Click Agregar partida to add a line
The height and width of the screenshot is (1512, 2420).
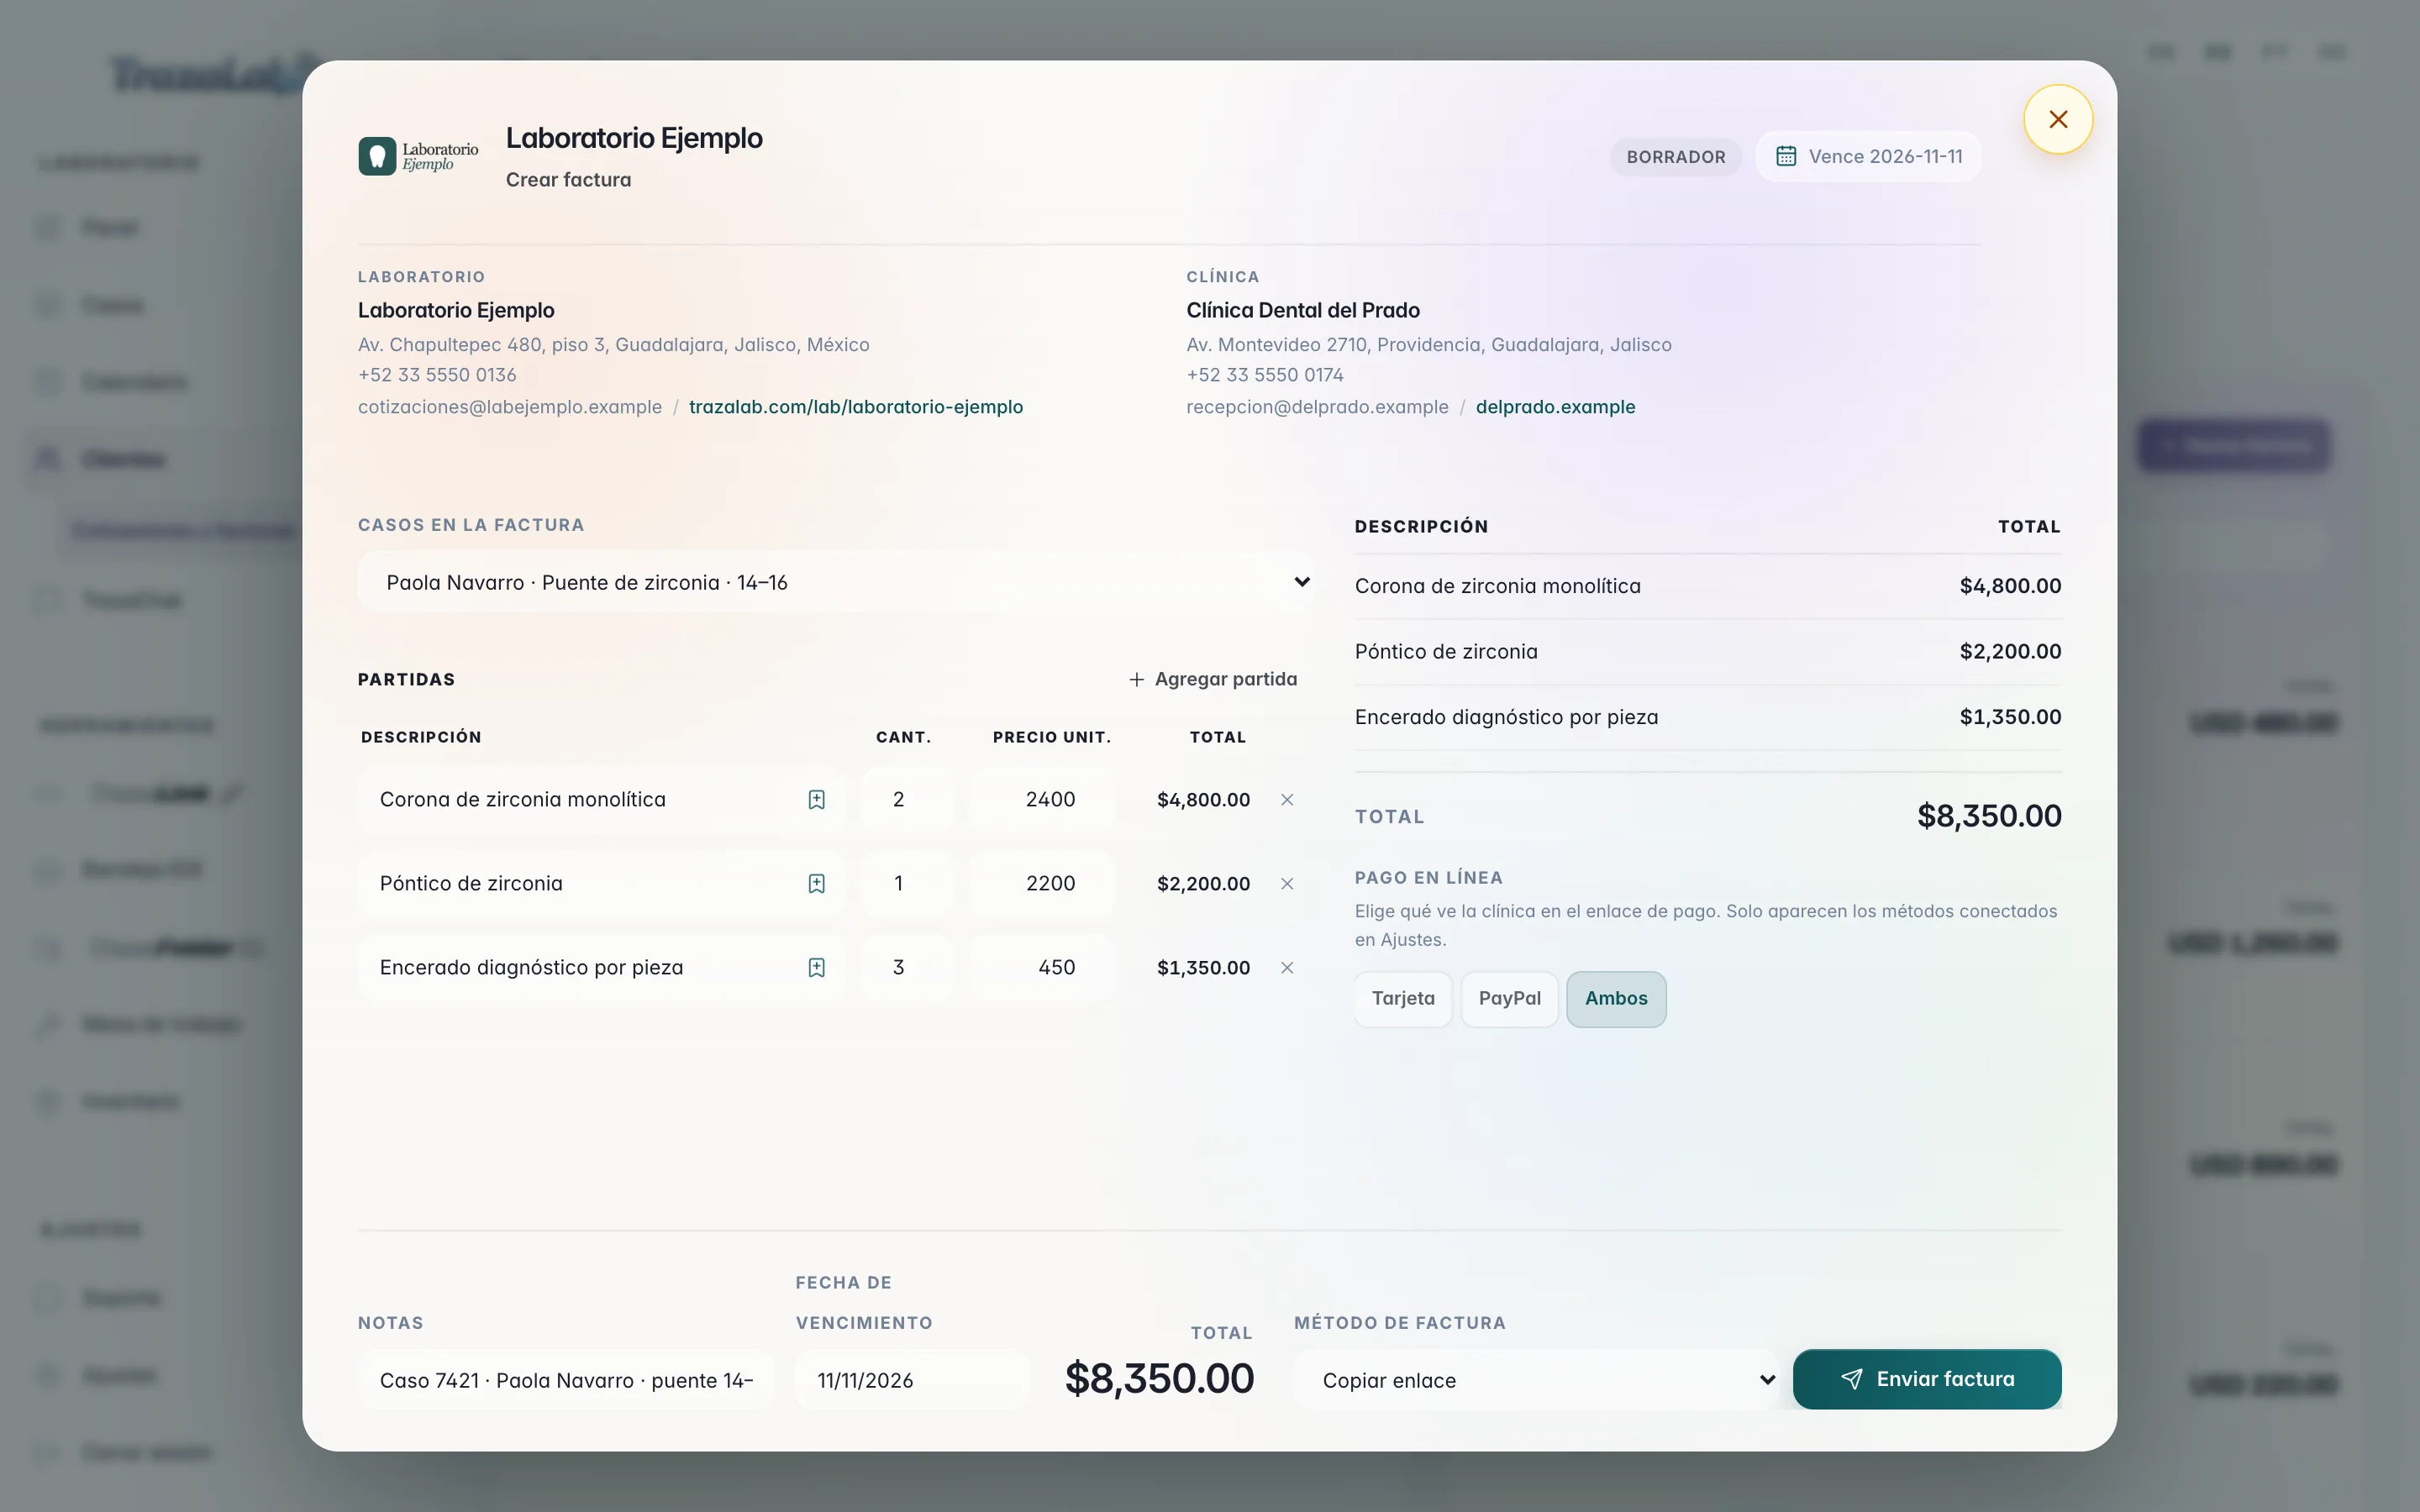click(x=1212, y=679)
